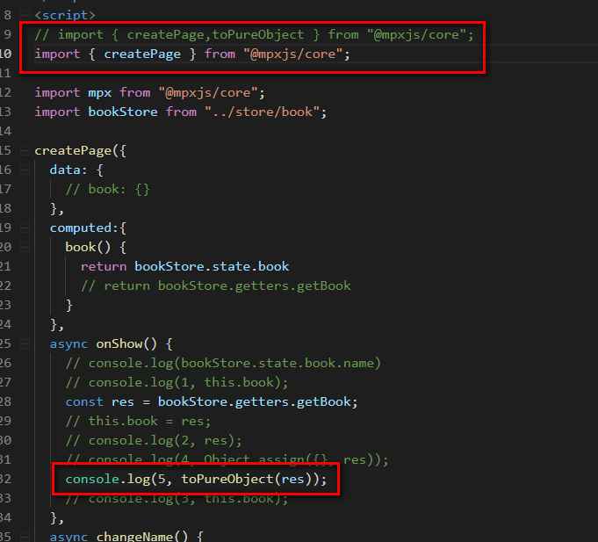
Task: Click the "../store/book" path string
Action: [262, 112]
